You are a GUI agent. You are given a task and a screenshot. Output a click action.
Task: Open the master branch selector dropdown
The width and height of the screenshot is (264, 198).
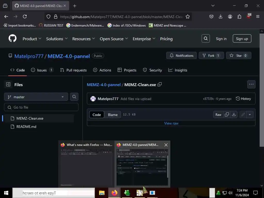click(36, 97)
